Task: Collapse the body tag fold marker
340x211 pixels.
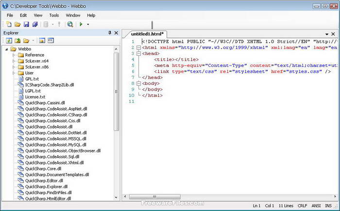Action: pos(139,83)
